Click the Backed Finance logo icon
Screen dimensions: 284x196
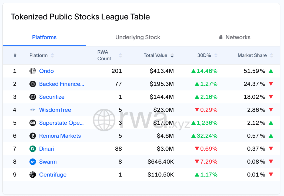(x=33, y=84)
